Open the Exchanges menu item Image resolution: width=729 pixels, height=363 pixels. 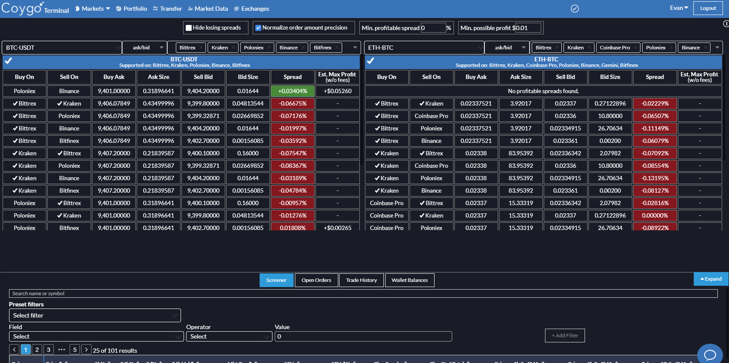(251, 9)
